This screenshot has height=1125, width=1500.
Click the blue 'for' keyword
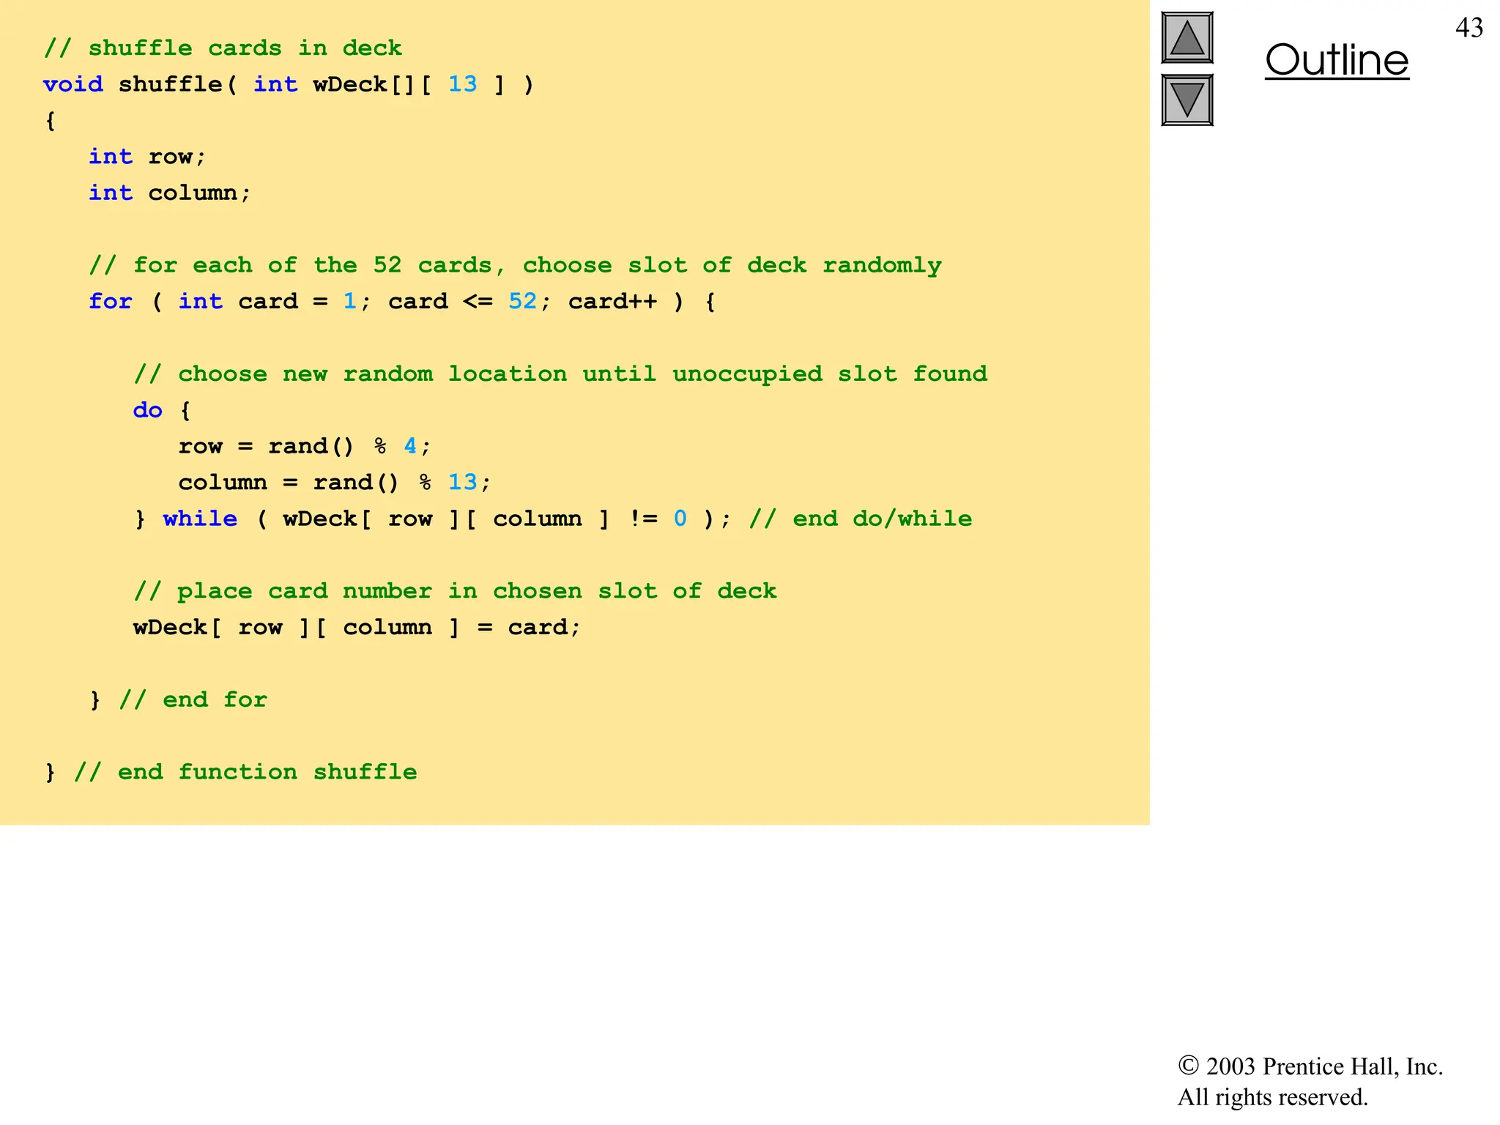111,301
